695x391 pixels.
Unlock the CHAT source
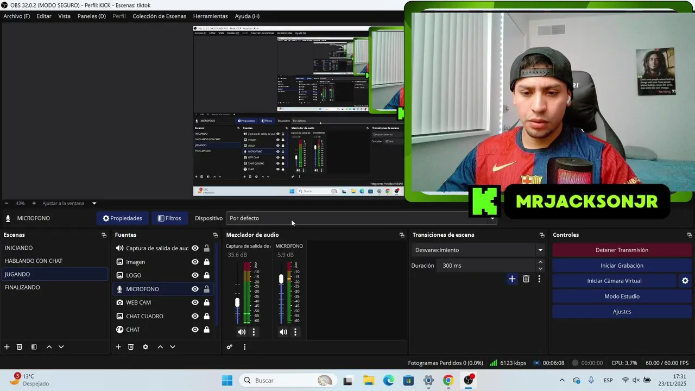[206, 330]
